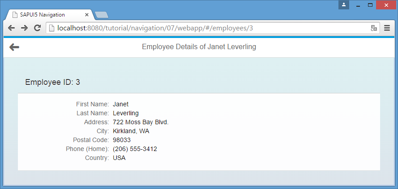Screen dimensions: 398x189
Task: Open the Chrome user profile button
Action: point(344,5)
